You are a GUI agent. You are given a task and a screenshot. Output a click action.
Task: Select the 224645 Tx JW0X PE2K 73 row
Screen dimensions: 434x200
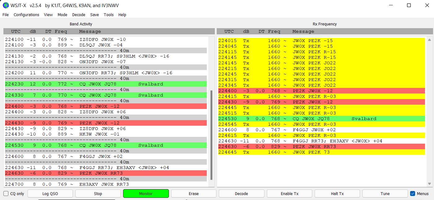321,152
